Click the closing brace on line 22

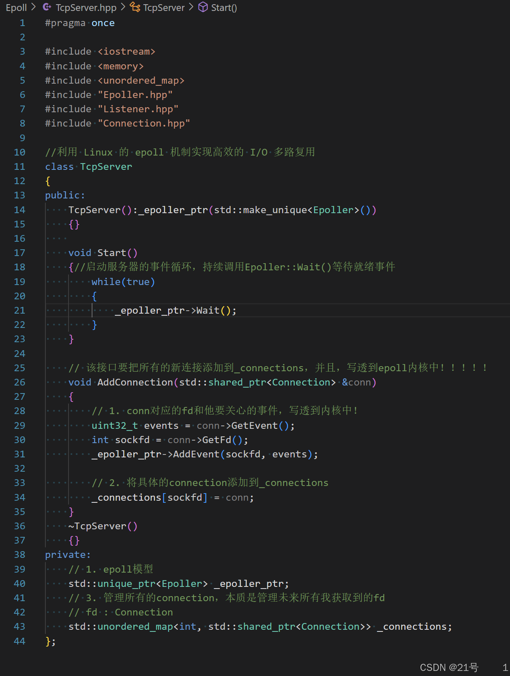tap(95, 325)
